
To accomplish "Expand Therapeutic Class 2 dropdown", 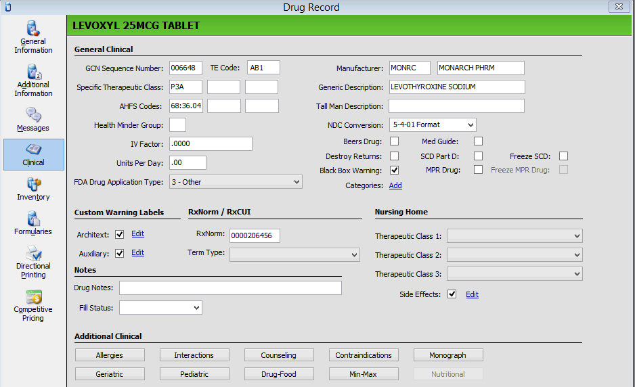I will click(514, 254).
